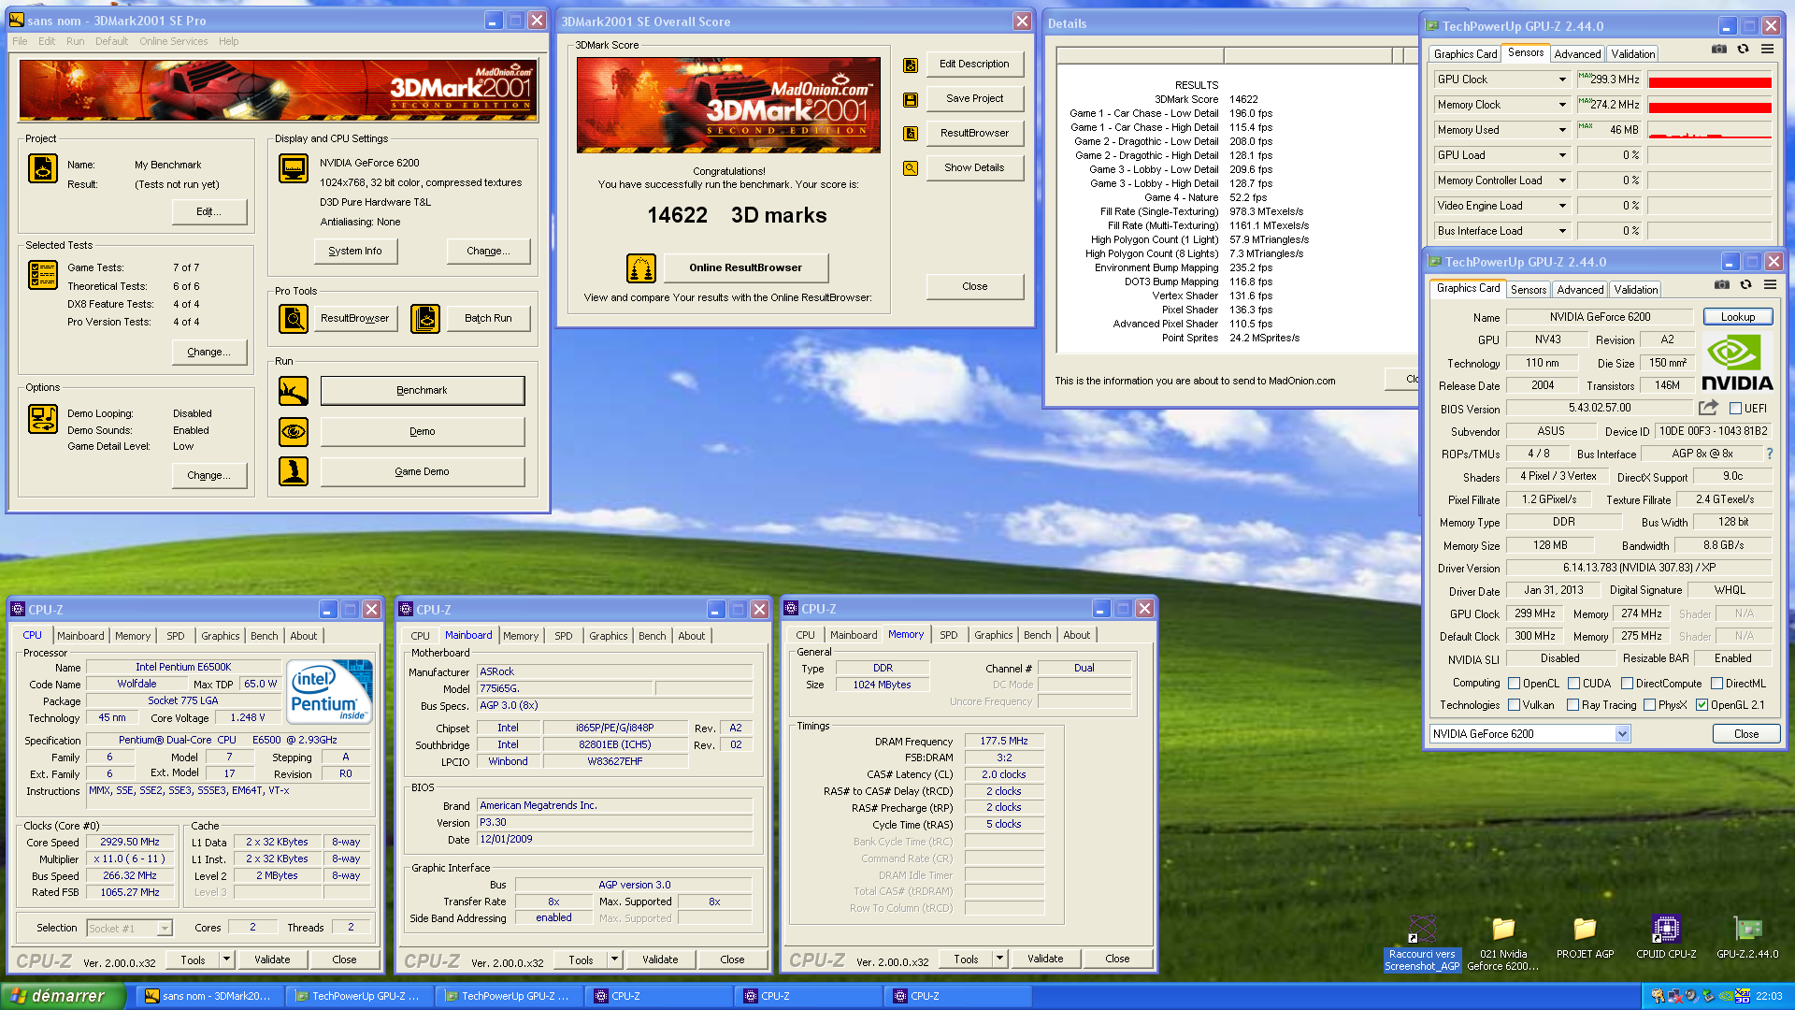Open the CPUID CPU-Z desktop shortcut

tap(1666, 937)
